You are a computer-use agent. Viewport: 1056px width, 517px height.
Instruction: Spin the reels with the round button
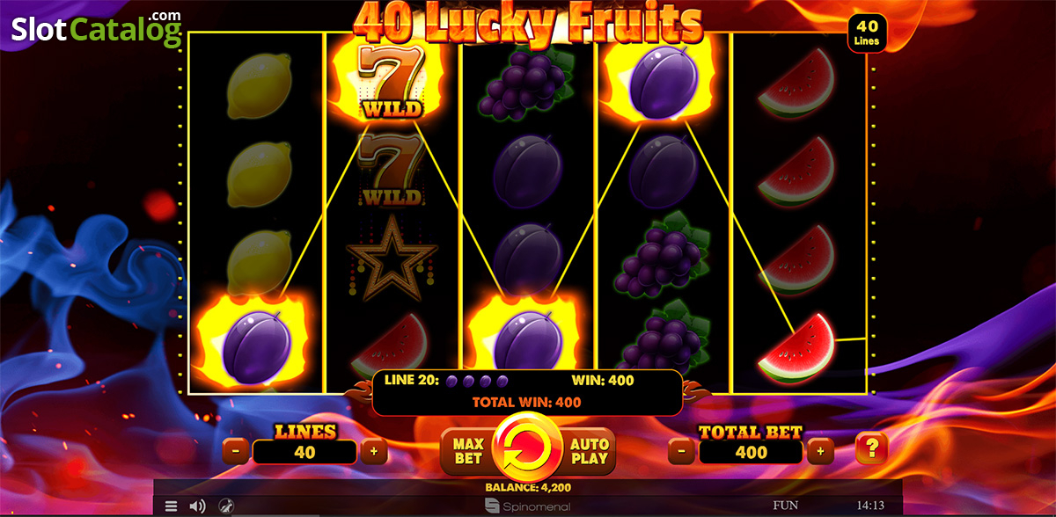pos(527,448)
